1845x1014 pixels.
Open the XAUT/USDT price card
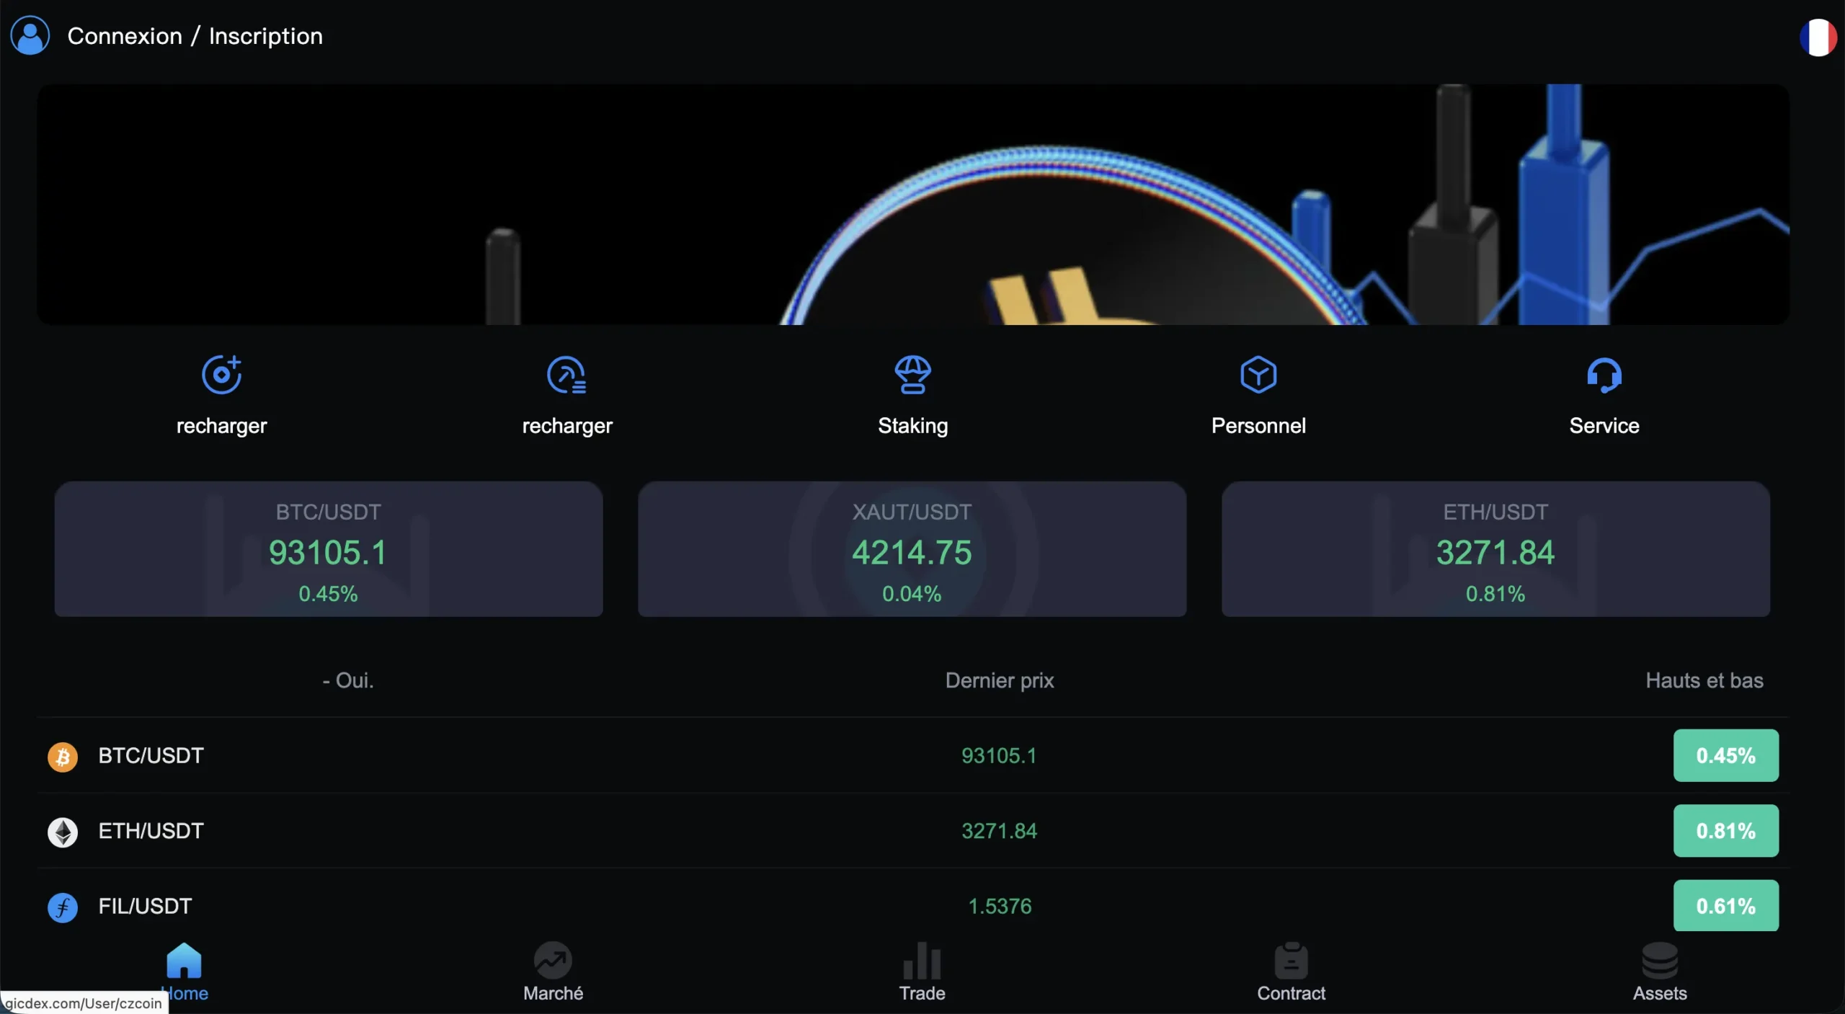(912, 549)
